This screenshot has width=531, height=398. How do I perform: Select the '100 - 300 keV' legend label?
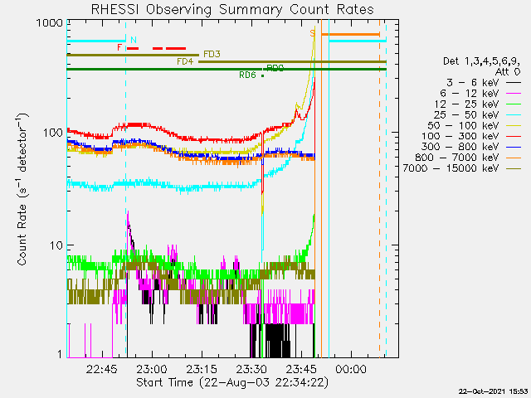pyautogui.click(x=460, y=136)
